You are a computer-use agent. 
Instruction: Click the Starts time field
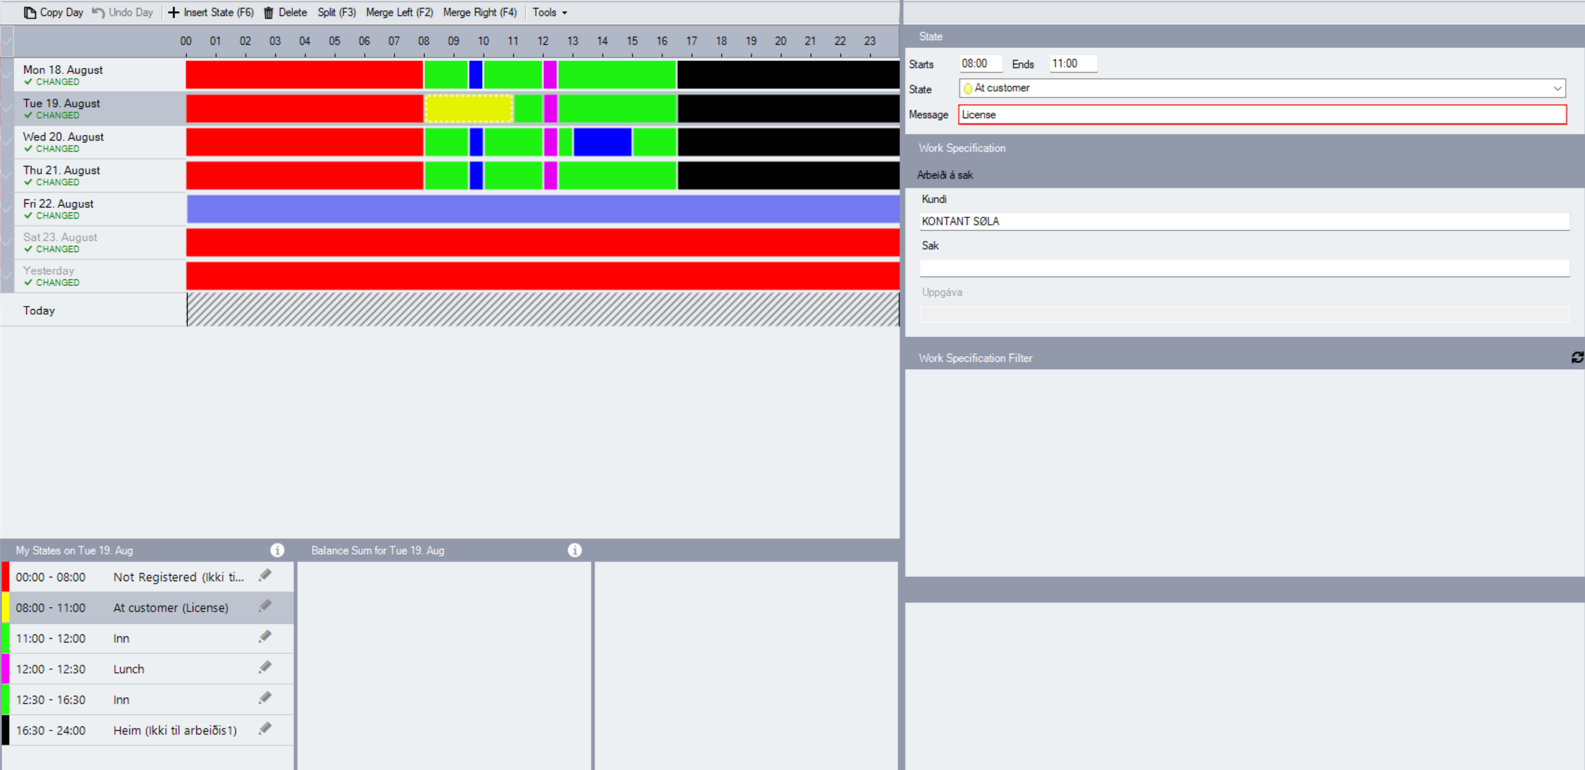[980, 64]
